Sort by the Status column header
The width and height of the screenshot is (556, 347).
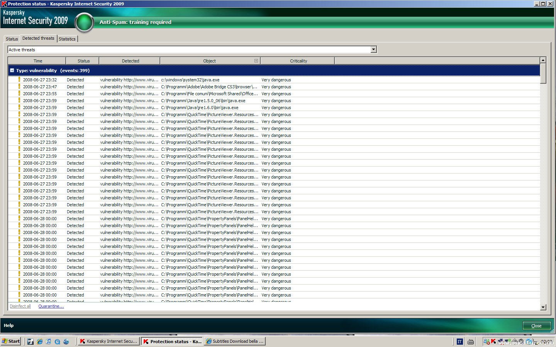pos(83,61)
